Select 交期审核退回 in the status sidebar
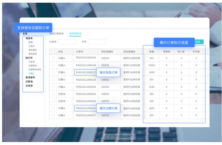 tap(35, 69)
